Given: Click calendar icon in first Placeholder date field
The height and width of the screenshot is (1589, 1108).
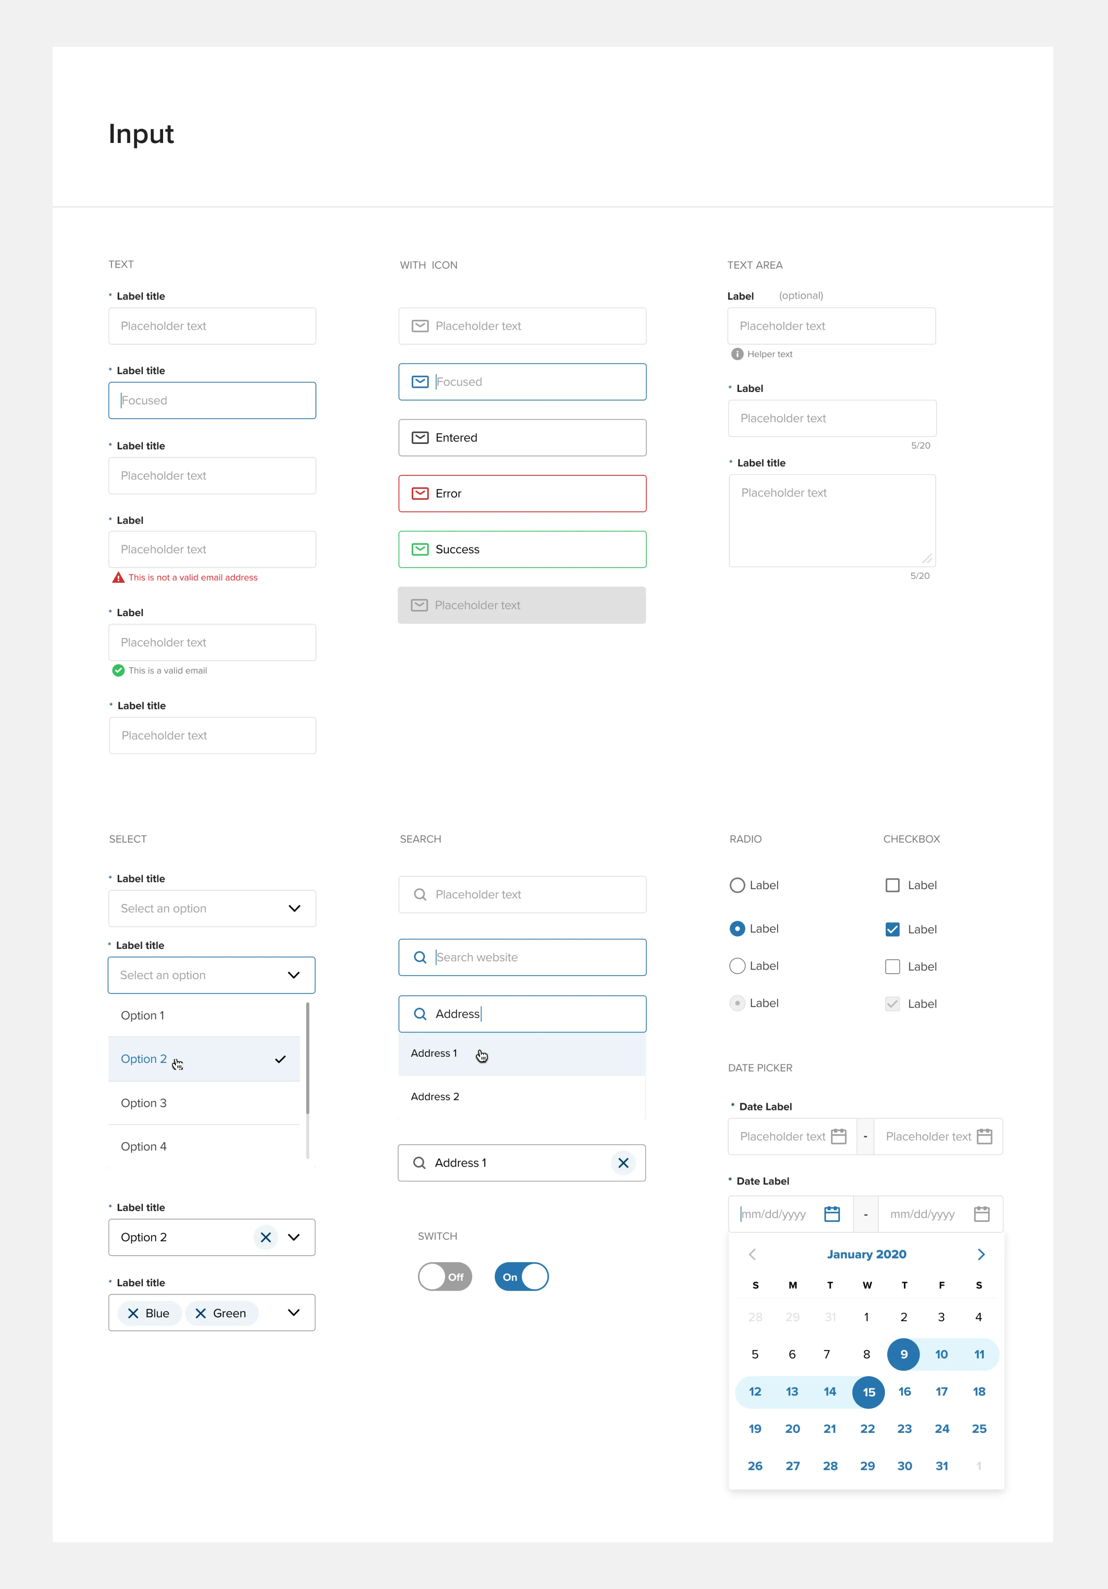Looking at the screenshot, I should pos(839,1136).
